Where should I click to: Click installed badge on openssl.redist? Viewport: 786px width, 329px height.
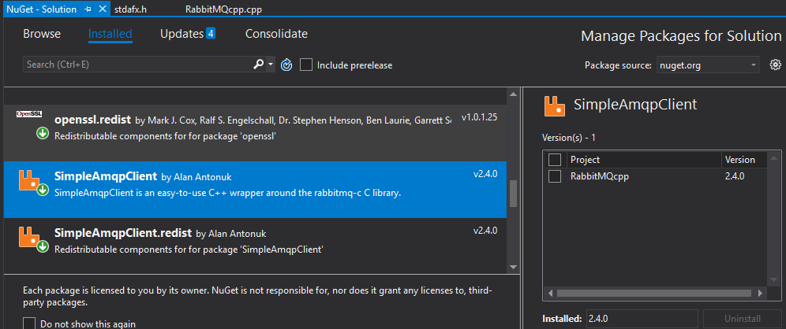click(x=43, y=133)
